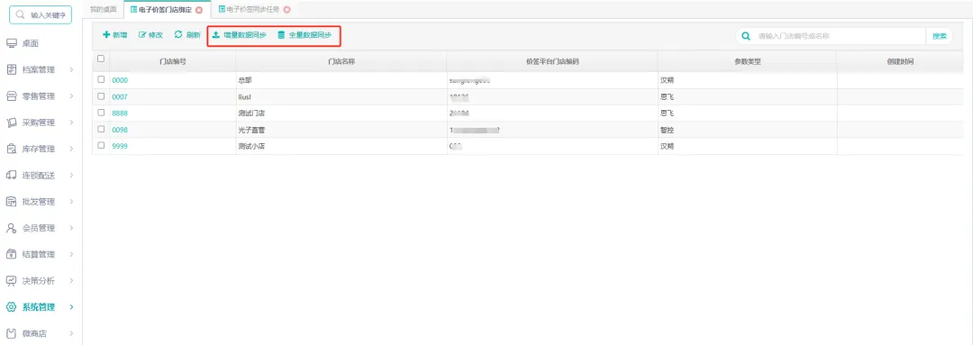Switch to the 我的桌面 tab
The width and height of the screenshot is (973, 345).
[x=103, y=10]
